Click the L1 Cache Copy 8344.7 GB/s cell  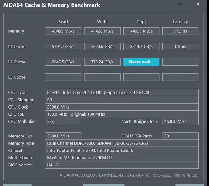[x=141, y=46]
